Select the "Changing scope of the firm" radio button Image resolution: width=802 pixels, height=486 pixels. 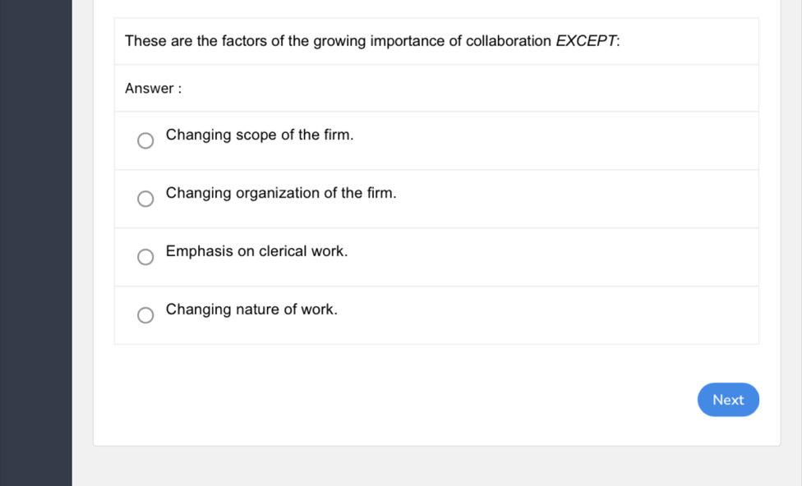click(145, 141)
